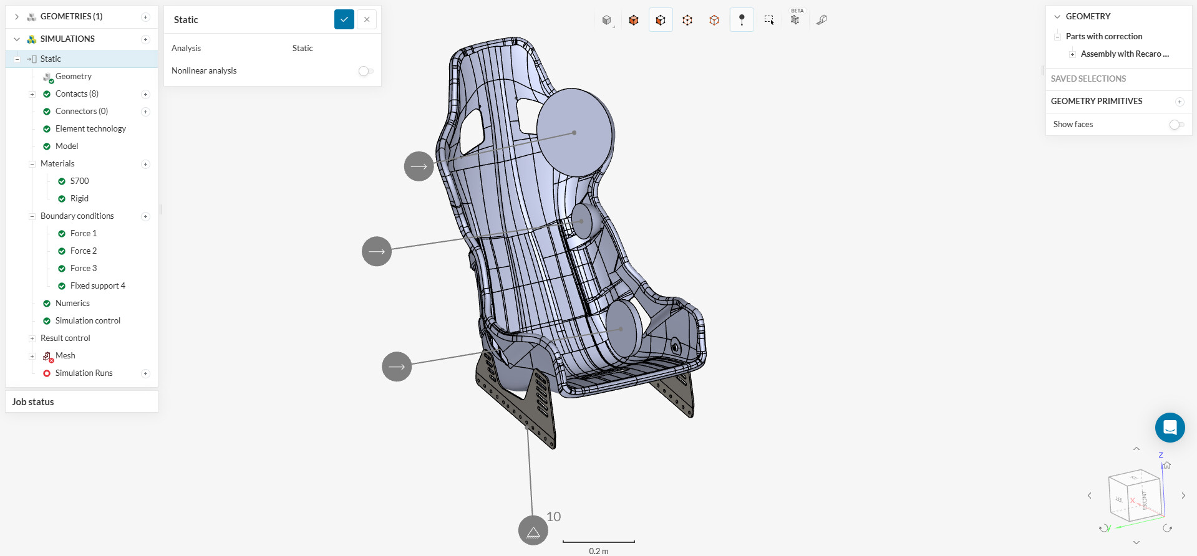Add a contact using Contacts plus icon
The image size is (1197, 556).
tap(145, 94)
